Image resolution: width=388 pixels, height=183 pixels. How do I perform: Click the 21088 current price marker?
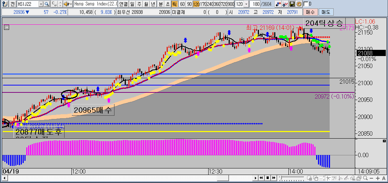(x=371, y=53)
